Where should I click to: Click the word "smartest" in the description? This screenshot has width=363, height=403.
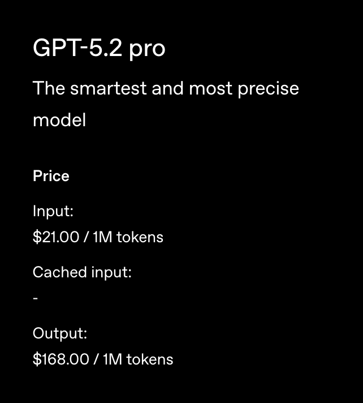(109, 89)
